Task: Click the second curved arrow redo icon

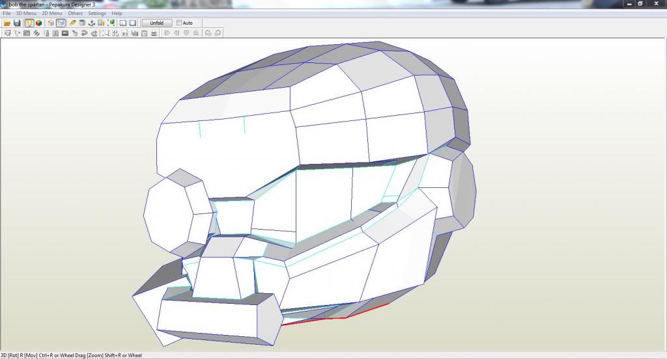Action: point(94,33)
